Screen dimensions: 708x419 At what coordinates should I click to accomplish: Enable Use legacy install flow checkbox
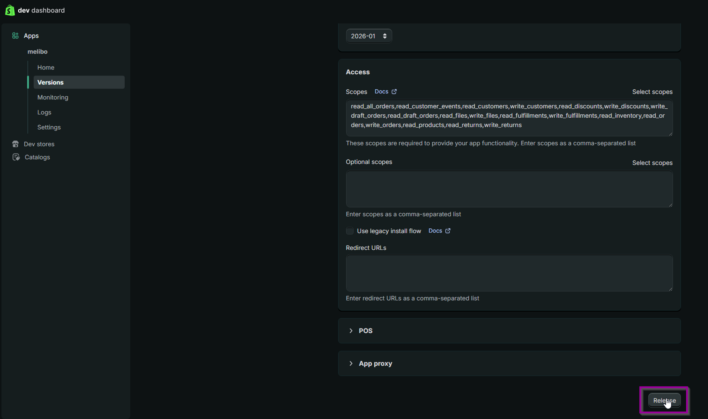350,231
